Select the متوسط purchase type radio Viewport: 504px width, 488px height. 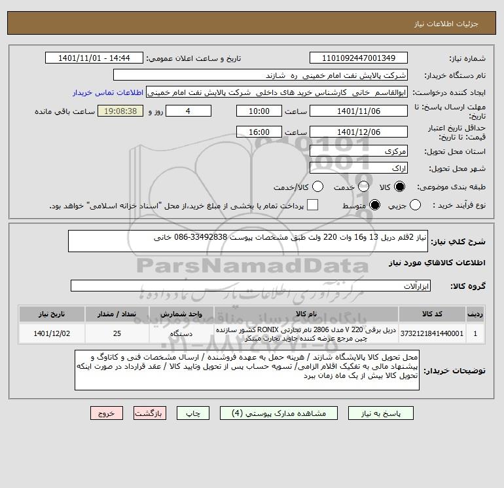point(375,205)
